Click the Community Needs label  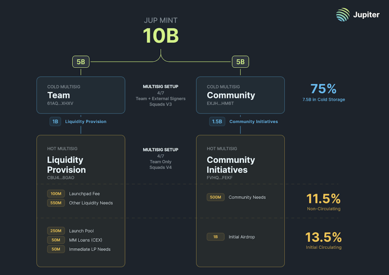click(247, 197)
